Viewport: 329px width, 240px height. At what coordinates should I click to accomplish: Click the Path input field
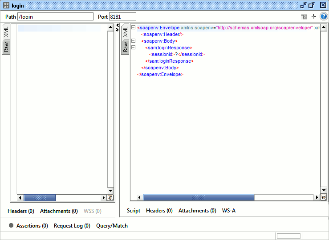[55, 16]
